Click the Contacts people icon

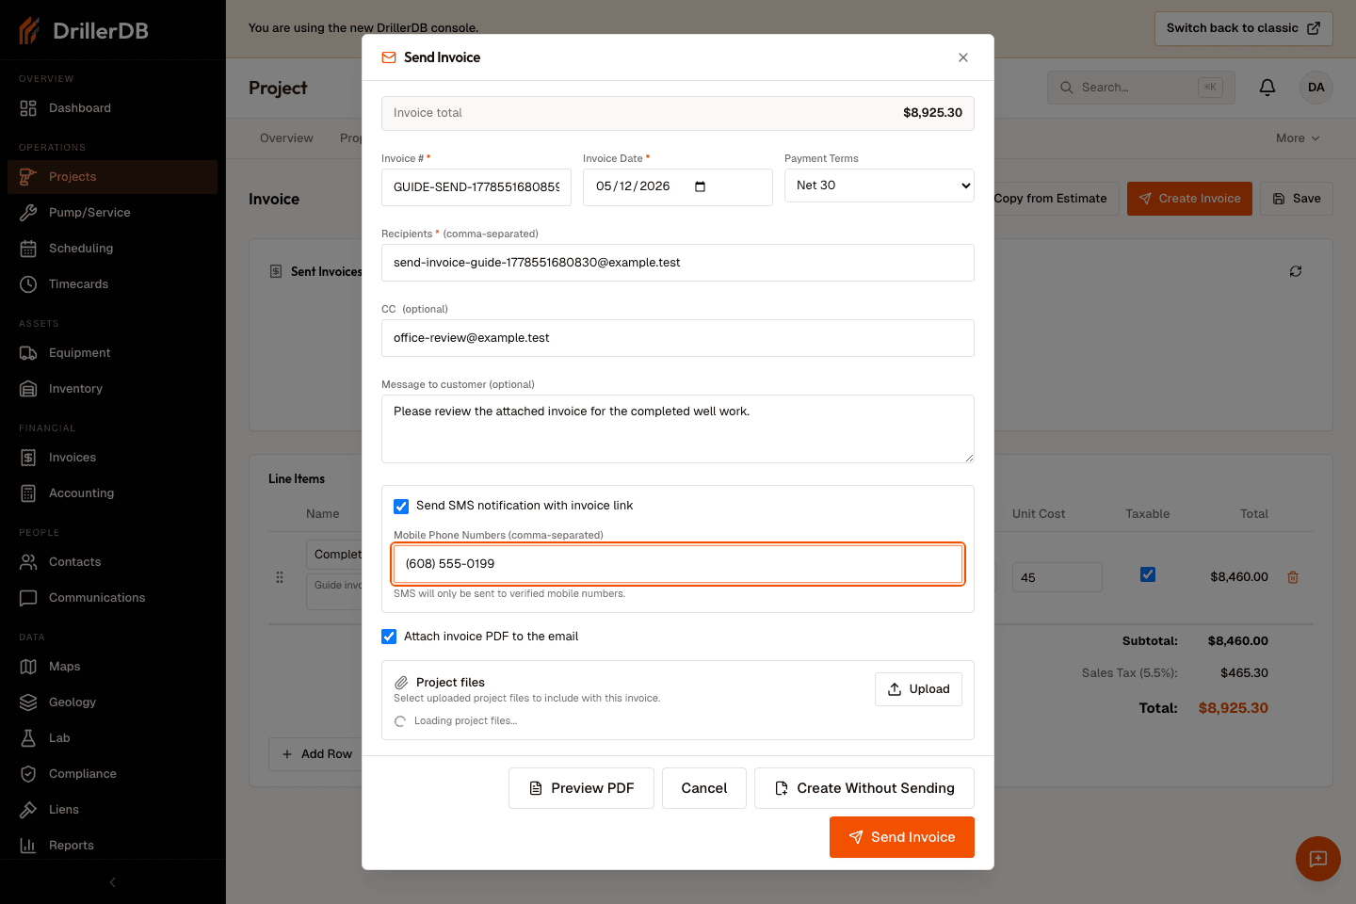[x=28, y=562]
